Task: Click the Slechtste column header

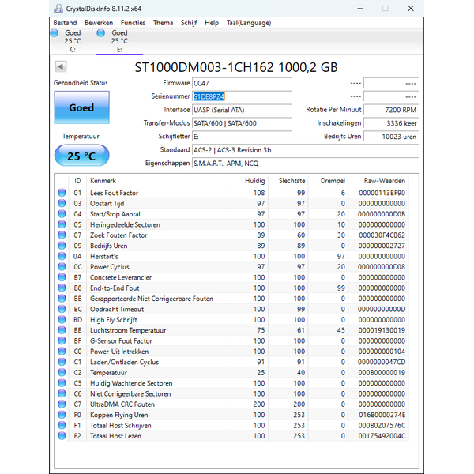Action: pos(288,181)
